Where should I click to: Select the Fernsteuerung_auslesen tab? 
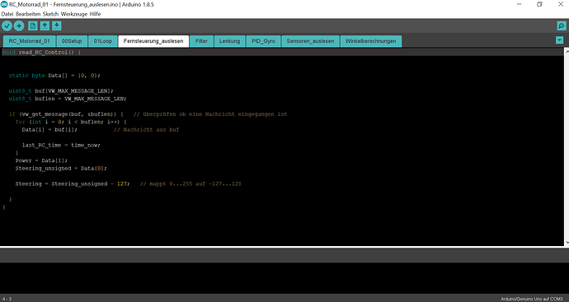153,41
